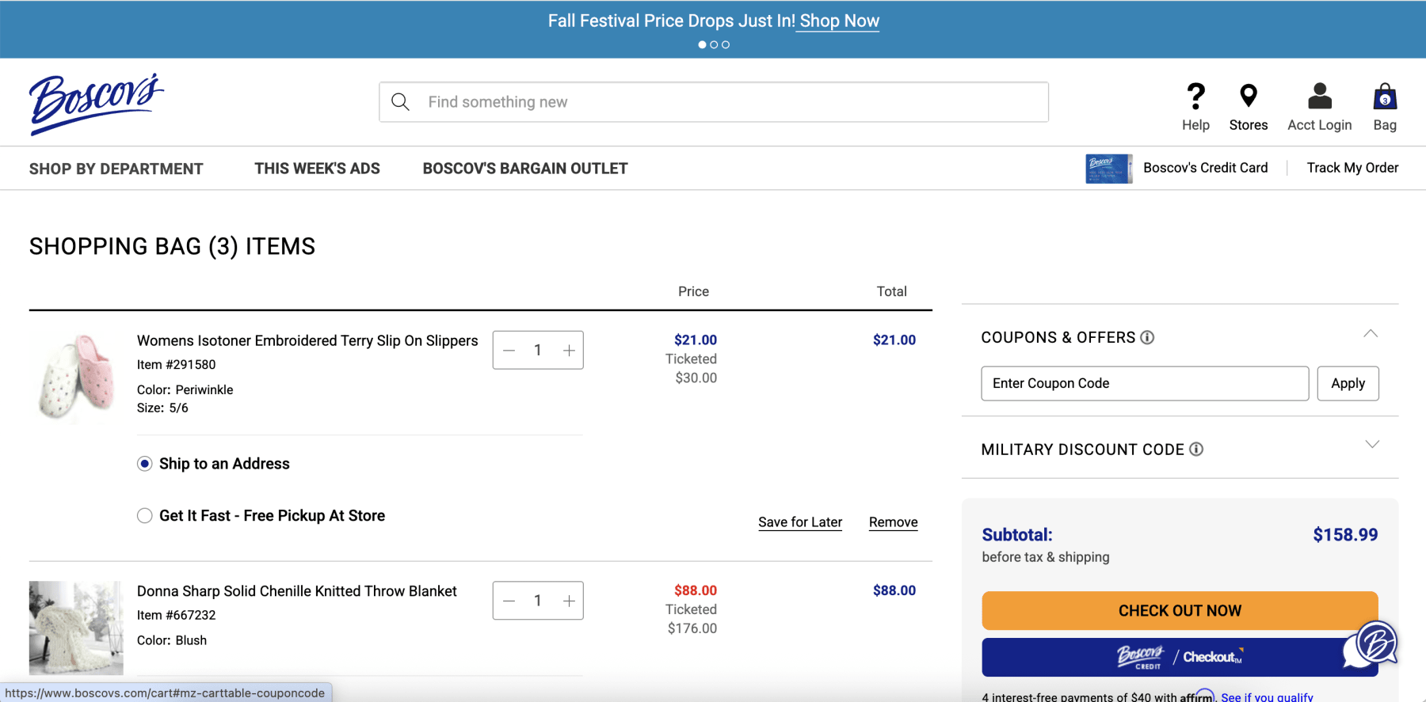Screen dimensions: 1426x702
Task: Click Check Out Now button
Action: point(1179,611)
